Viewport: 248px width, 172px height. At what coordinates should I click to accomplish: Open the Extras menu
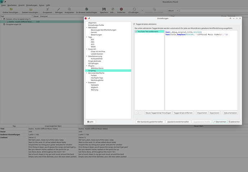(42, 5)
